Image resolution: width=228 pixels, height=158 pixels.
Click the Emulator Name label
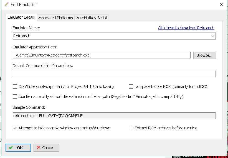[x=26, y=28]
